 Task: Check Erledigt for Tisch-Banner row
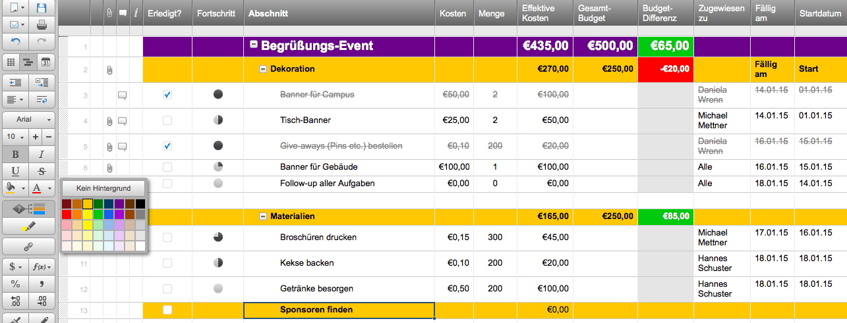(x=167, y=120)
